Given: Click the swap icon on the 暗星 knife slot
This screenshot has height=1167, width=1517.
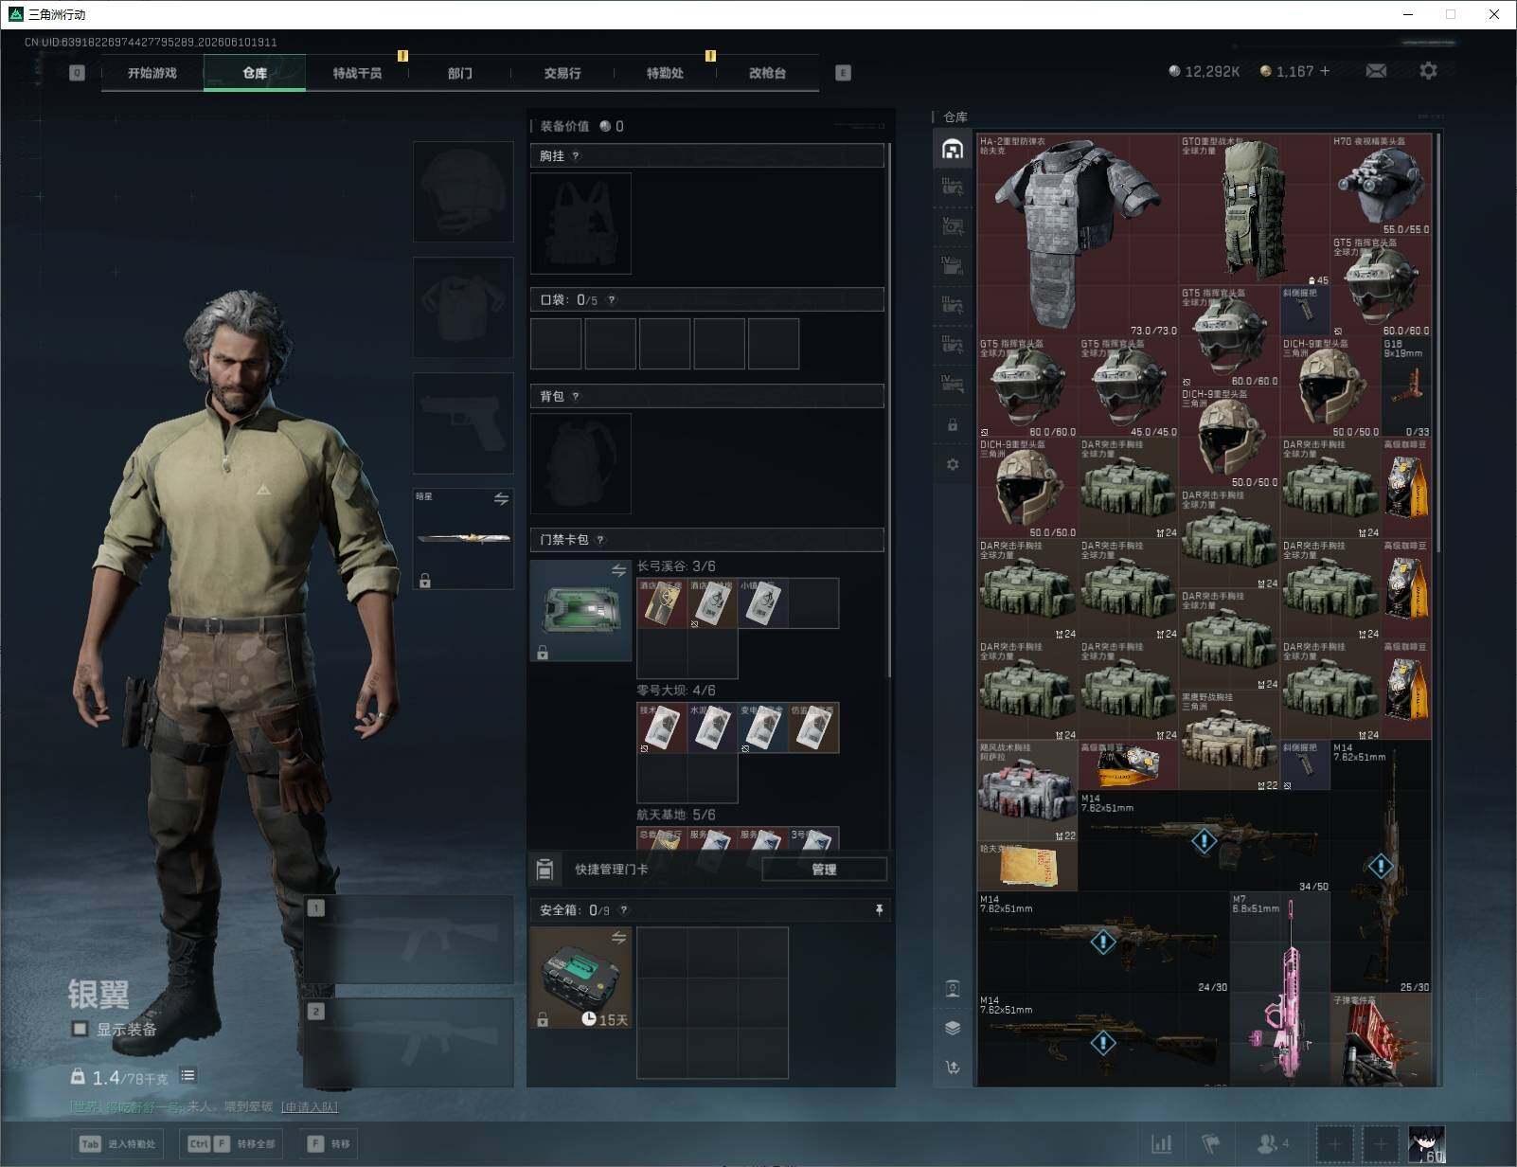Looking at the screenshot, I should [501, 498].
